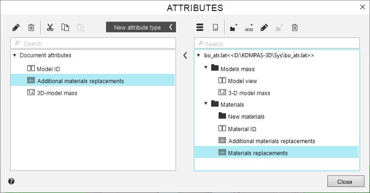Click the copy icon in left toolbar
The height and width of the screenshot is (193, 370).
[x=65, y=28]
